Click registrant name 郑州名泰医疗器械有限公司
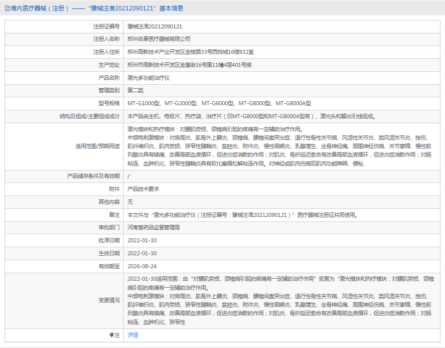The height and width of the screenshot is (348, 445). coord(159,39)
